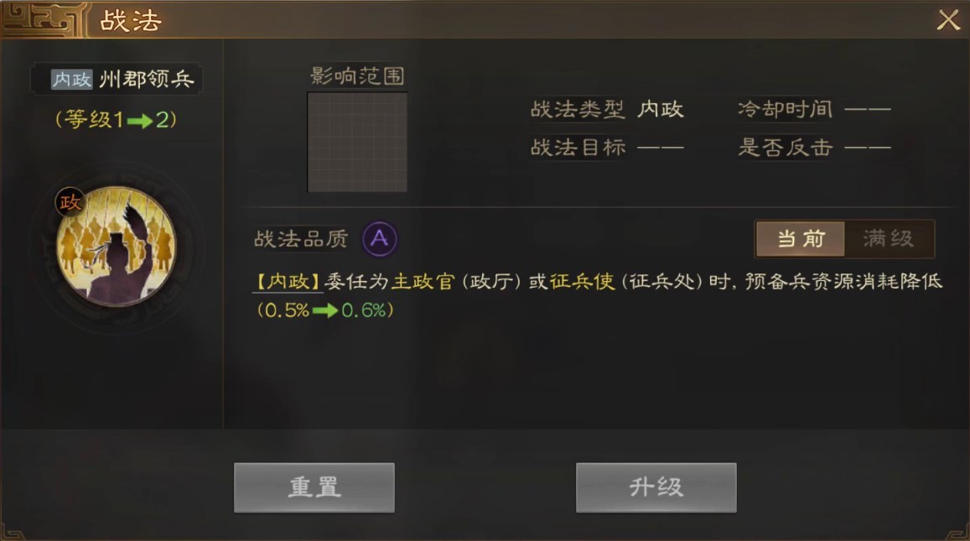
Task: Click the green arrow between 0.5% and 0.6%
Action: pos(325,310)
